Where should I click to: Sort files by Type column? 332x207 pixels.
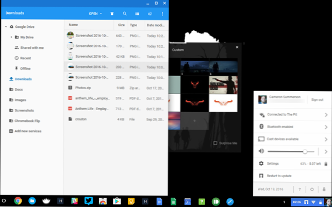tap(134, 25)
